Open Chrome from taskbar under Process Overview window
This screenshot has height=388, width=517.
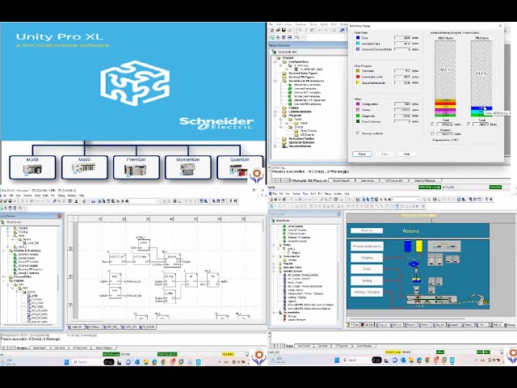[427, 360]
